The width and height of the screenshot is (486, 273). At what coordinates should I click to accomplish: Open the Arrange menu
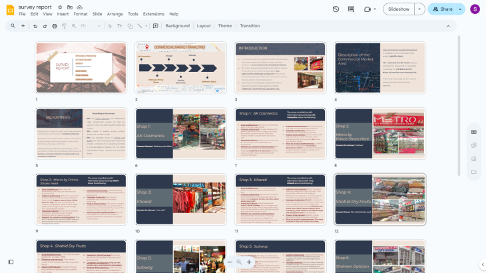tap(115, 14)
